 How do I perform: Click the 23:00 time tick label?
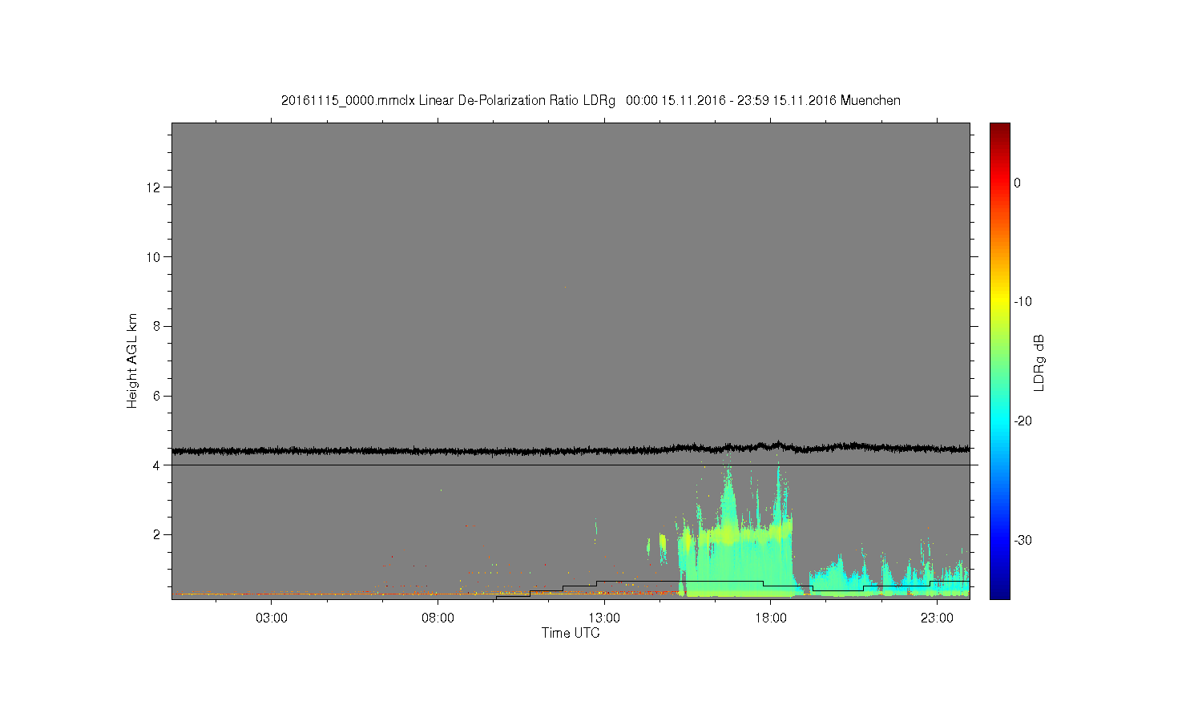coord(937,618)
